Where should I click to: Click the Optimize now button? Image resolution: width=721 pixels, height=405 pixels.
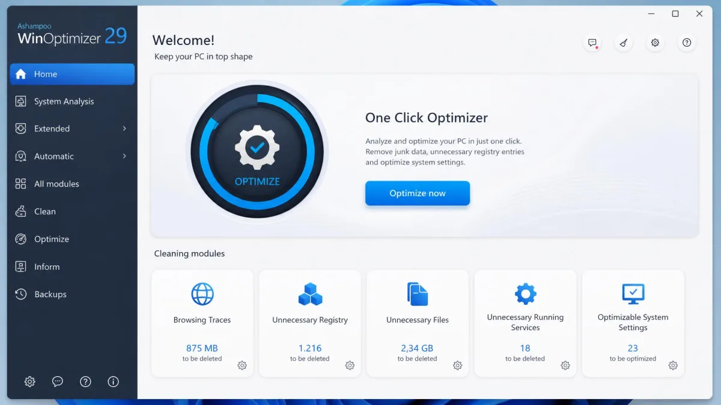point(418,193)
